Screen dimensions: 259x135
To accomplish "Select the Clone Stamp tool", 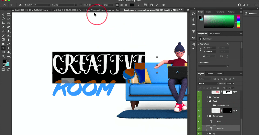I will click(9, 31).
